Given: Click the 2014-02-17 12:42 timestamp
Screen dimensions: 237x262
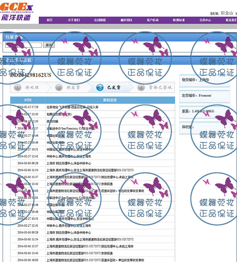Looking at the screenshot, I should click(28, 114).
